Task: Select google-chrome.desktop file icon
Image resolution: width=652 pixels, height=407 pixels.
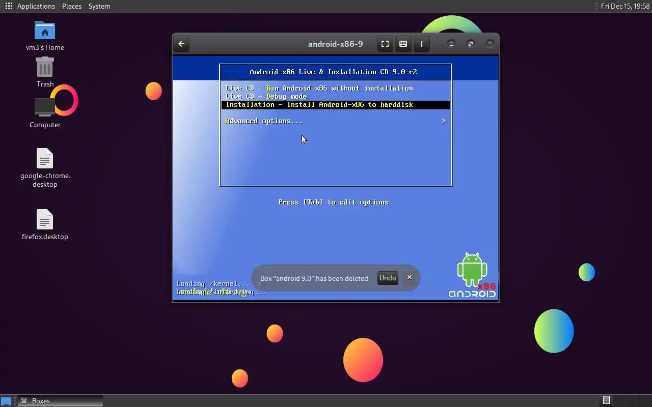Action: [45, 168]
